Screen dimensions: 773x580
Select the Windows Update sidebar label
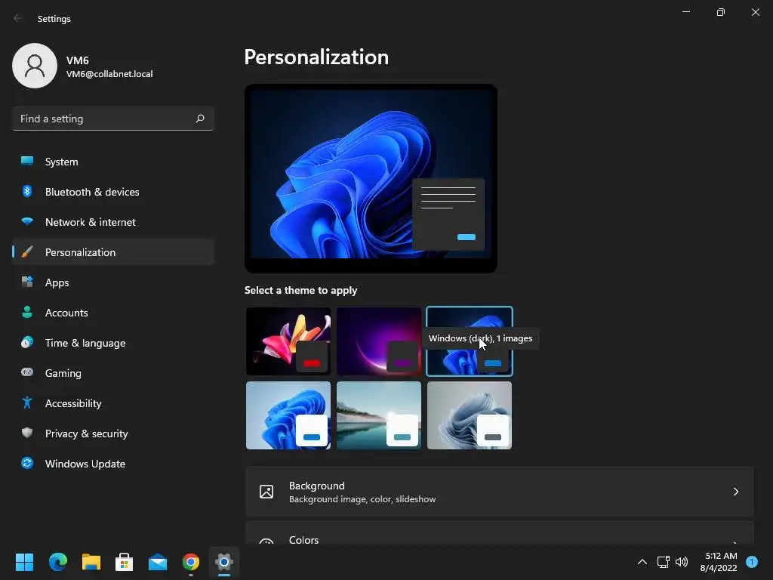click(85, 464)
